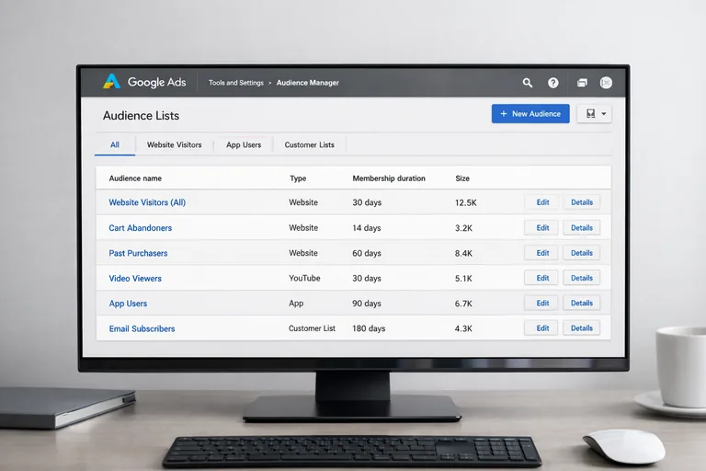
Task: Show Details for App Users row
Action: 581,303
